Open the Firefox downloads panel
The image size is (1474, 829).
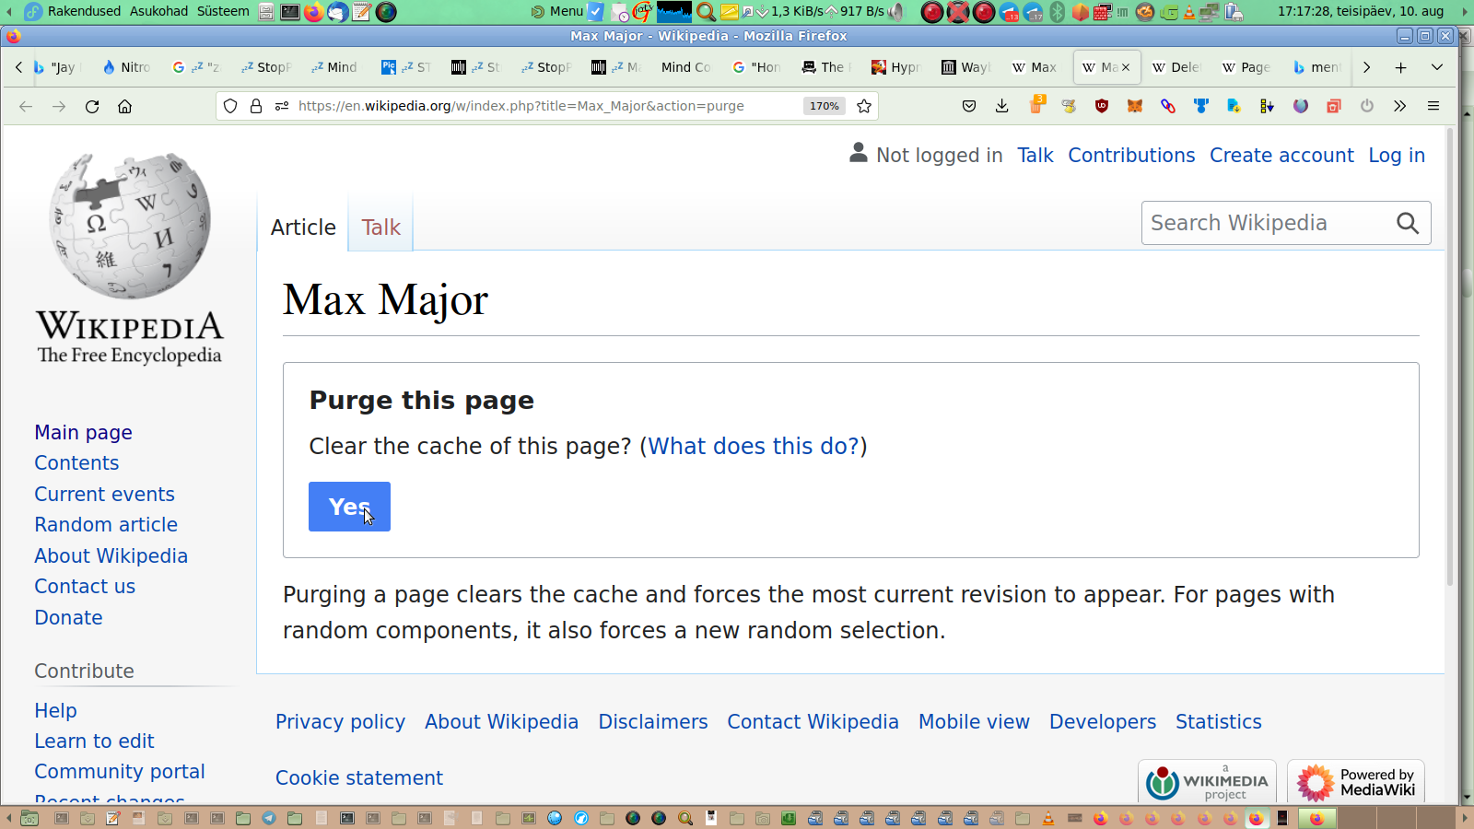[x=1002, y=106]
